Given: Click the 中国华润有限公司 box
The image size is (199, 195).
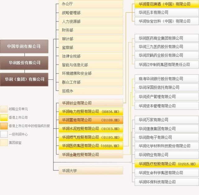Looking at the screenshot, I should point(24,46).
